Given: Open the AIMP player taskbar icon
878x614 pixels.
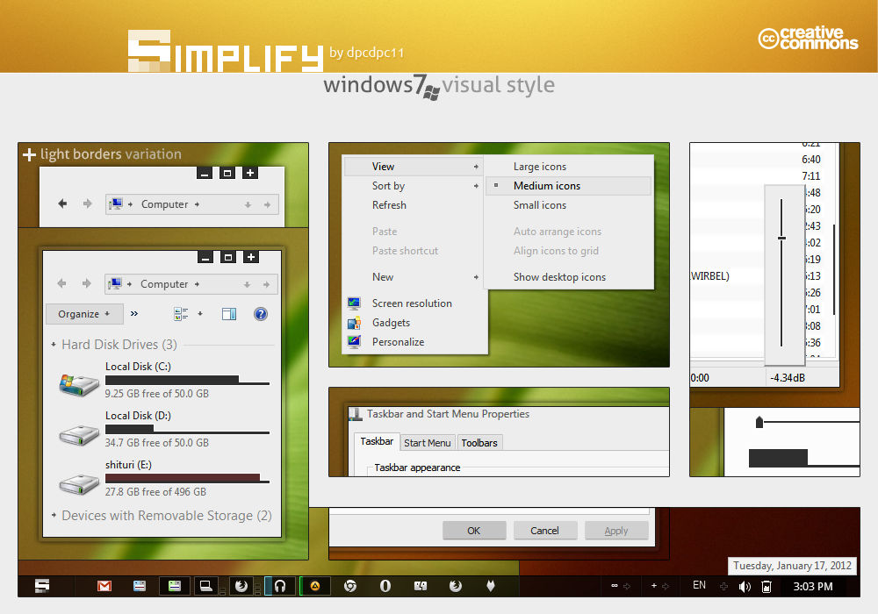Looking at the screenshot, I should (314, 585).
